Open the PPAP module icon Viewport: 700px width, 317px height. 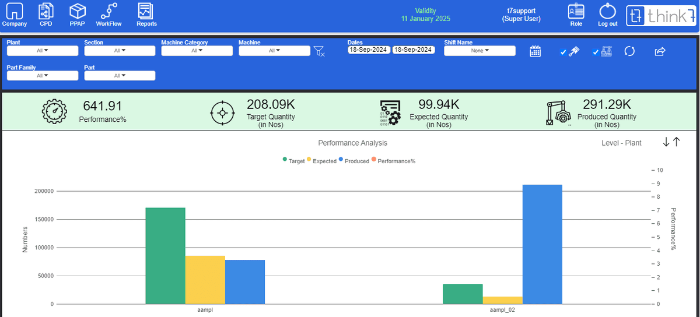(x=77, y=12)
